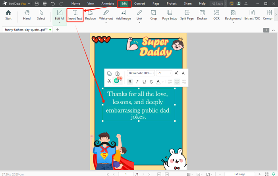
Task: Open Page Setup
Action: [x=170, y=15]
